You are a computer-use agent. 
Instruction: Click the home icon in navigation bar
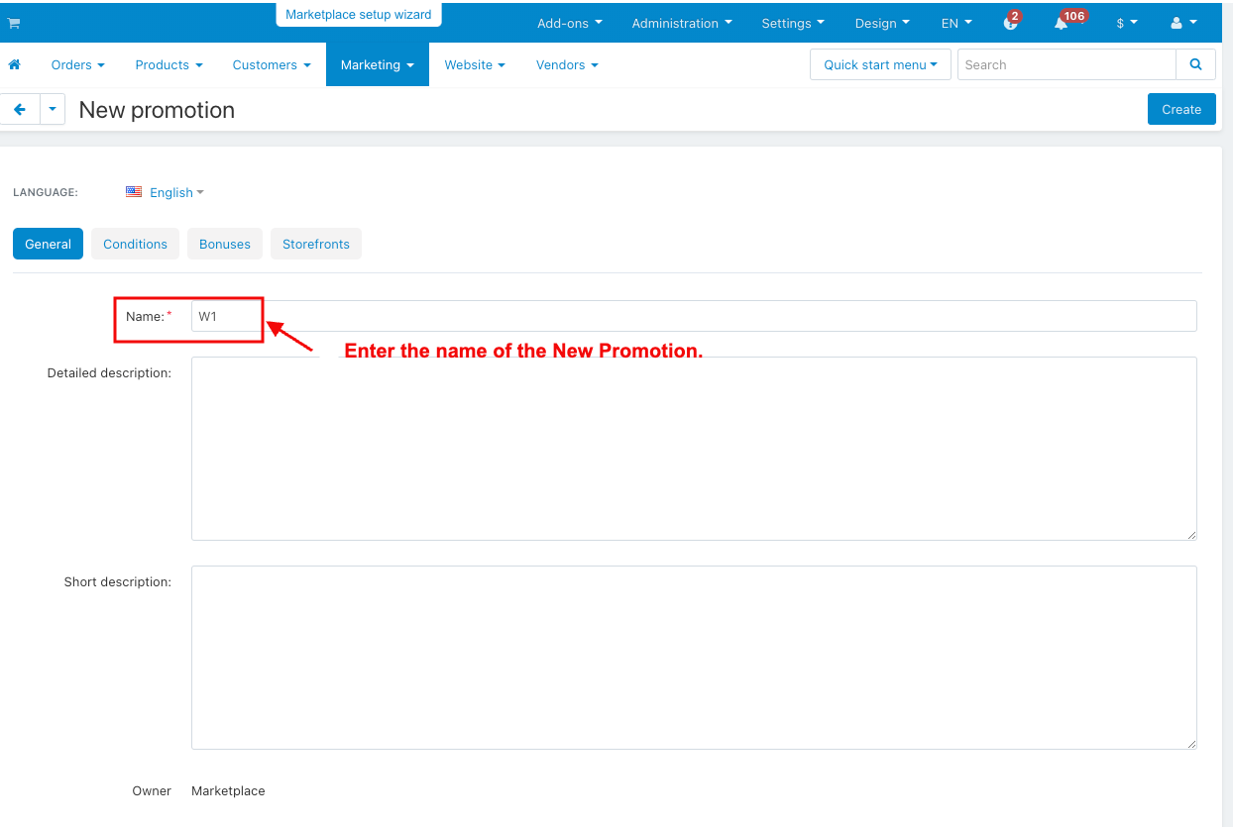click(x=15, y=64)
